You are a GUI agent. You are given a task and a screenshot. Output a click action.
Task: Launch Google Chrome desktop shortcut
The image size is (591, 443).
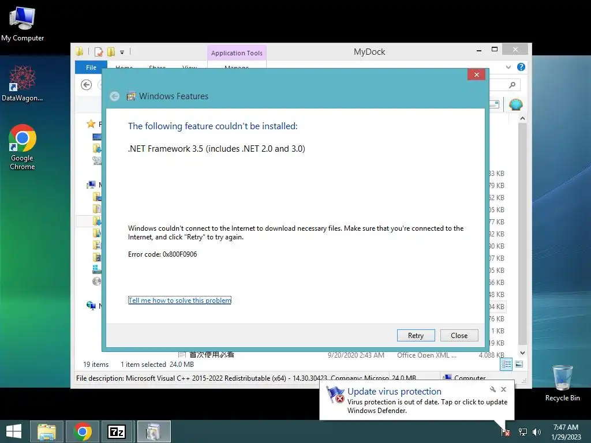(23, 147)
